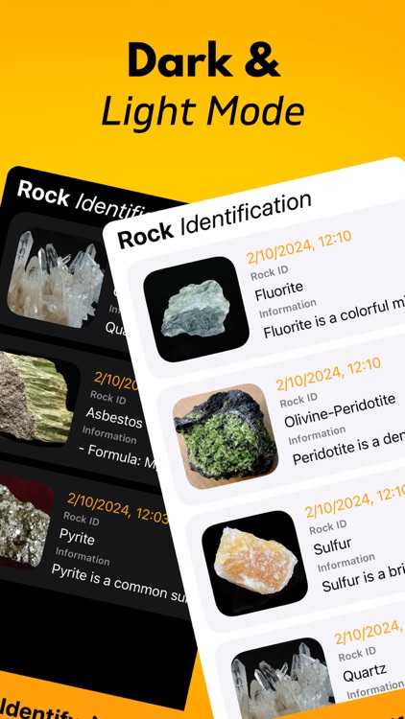Viewport: 405px width, 719px height.
Task: Select the Sulfur rock name
Action: pyautogui.click(x=332, y=546)
